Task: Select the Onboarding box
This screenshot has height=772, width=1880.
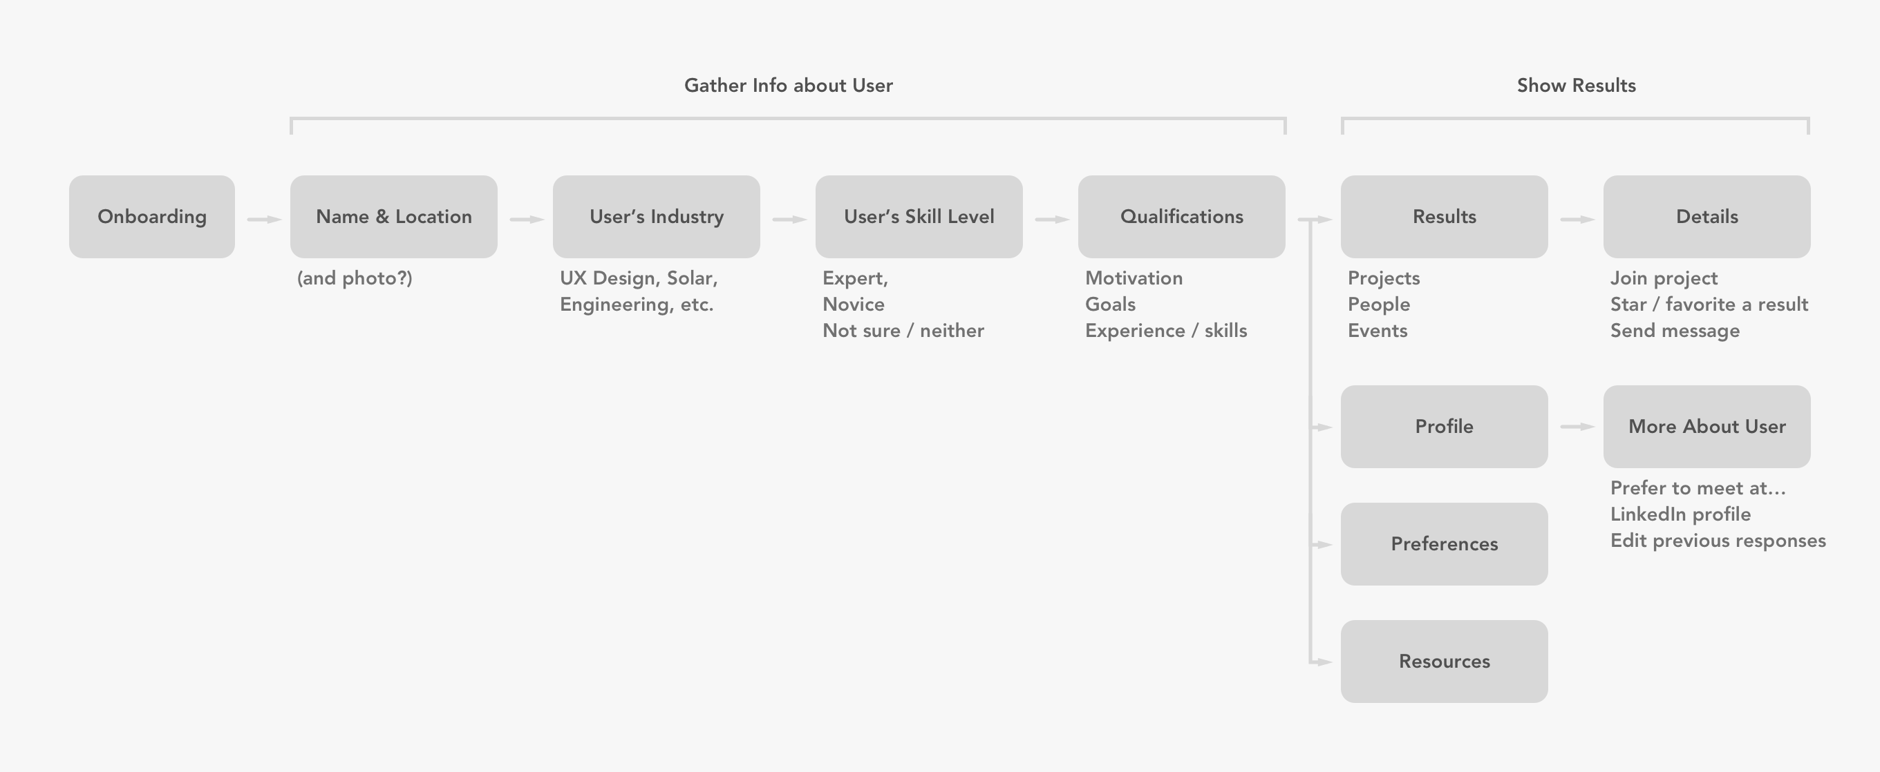Action: coord(152,217)
